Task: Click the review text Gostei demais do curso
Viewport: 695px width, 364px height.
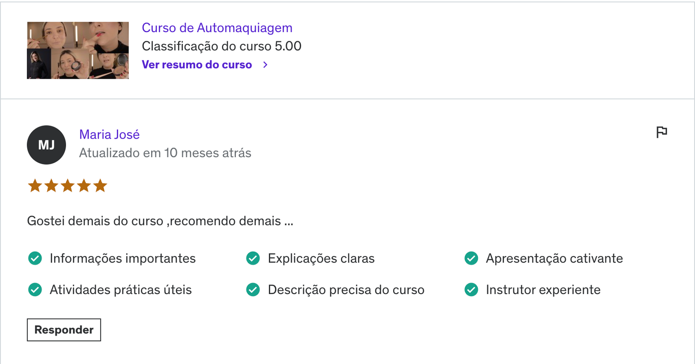Action: (x=95, y=221)
